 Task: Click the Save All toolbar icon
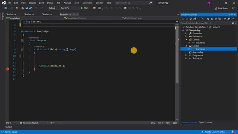(x=30, y=8)
